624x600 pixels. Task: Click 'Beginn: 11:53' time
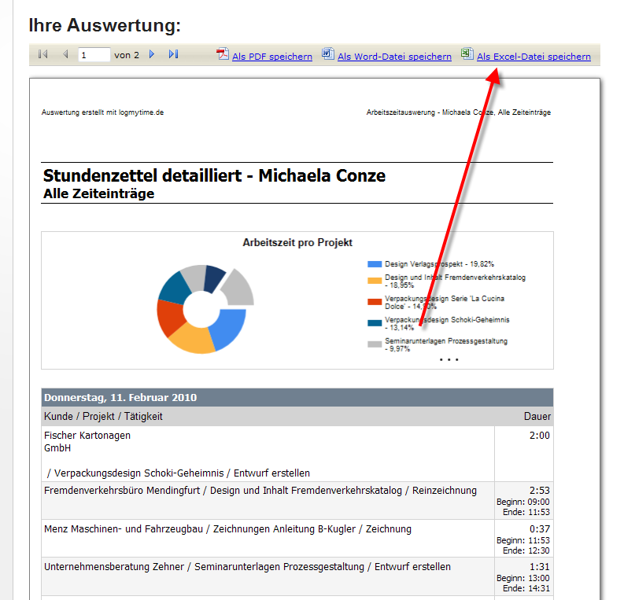(523, 540)
